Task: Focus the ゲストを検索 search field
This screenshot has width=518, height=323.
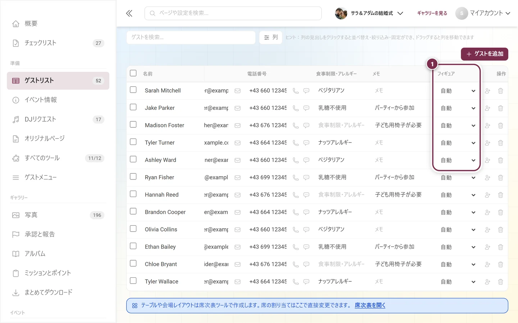Action: 191,37
